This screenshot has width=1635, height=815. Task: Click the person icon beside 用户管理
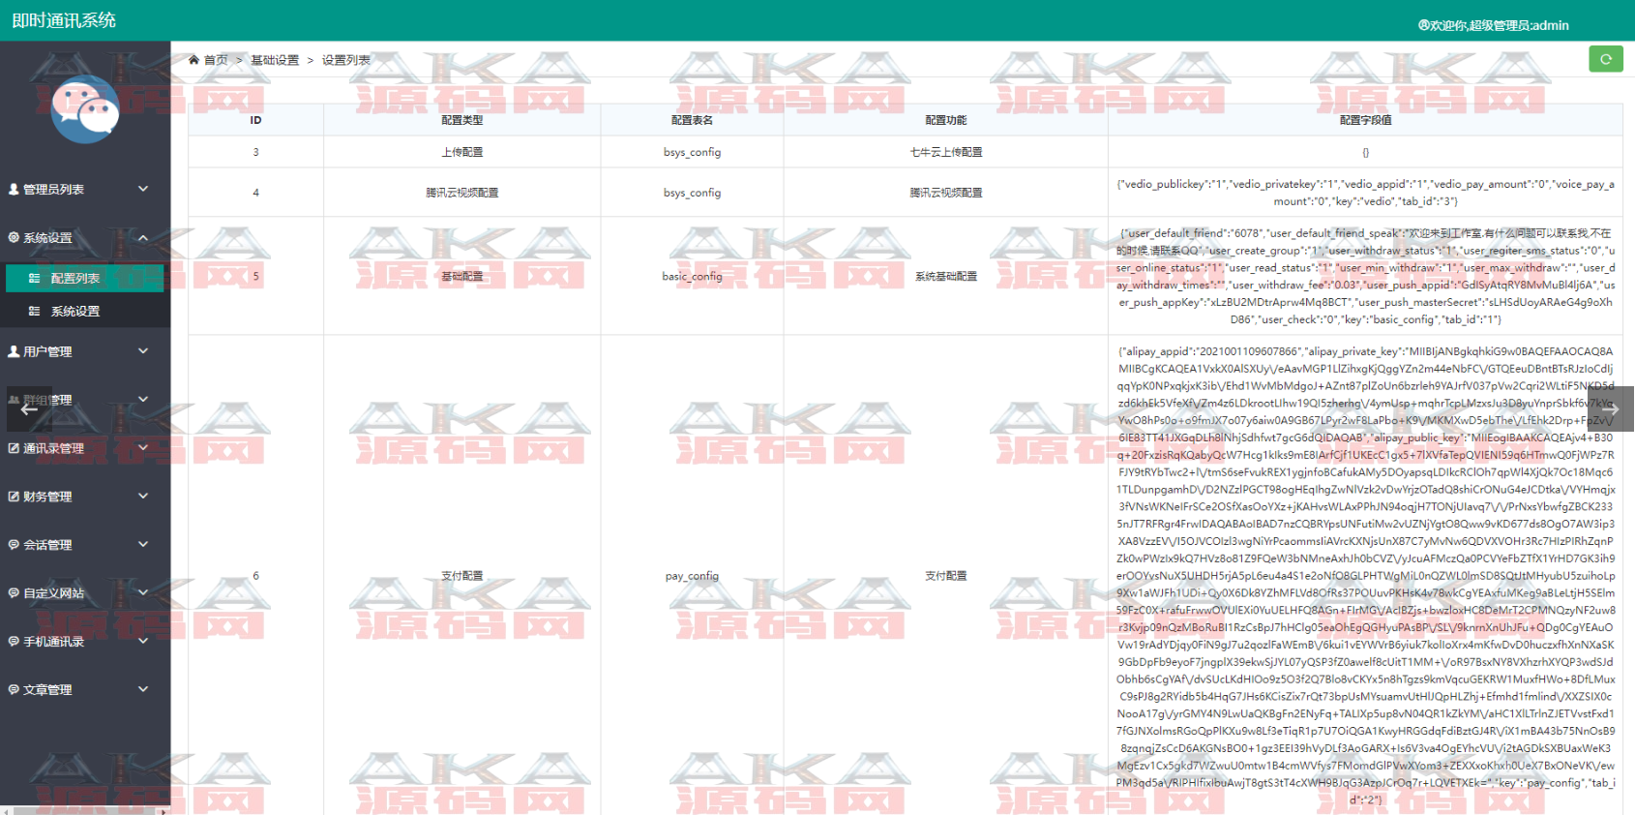[14, 351]
